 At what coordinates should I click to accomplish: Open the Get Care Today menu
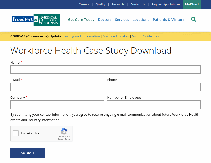click(x=81, y=20)
